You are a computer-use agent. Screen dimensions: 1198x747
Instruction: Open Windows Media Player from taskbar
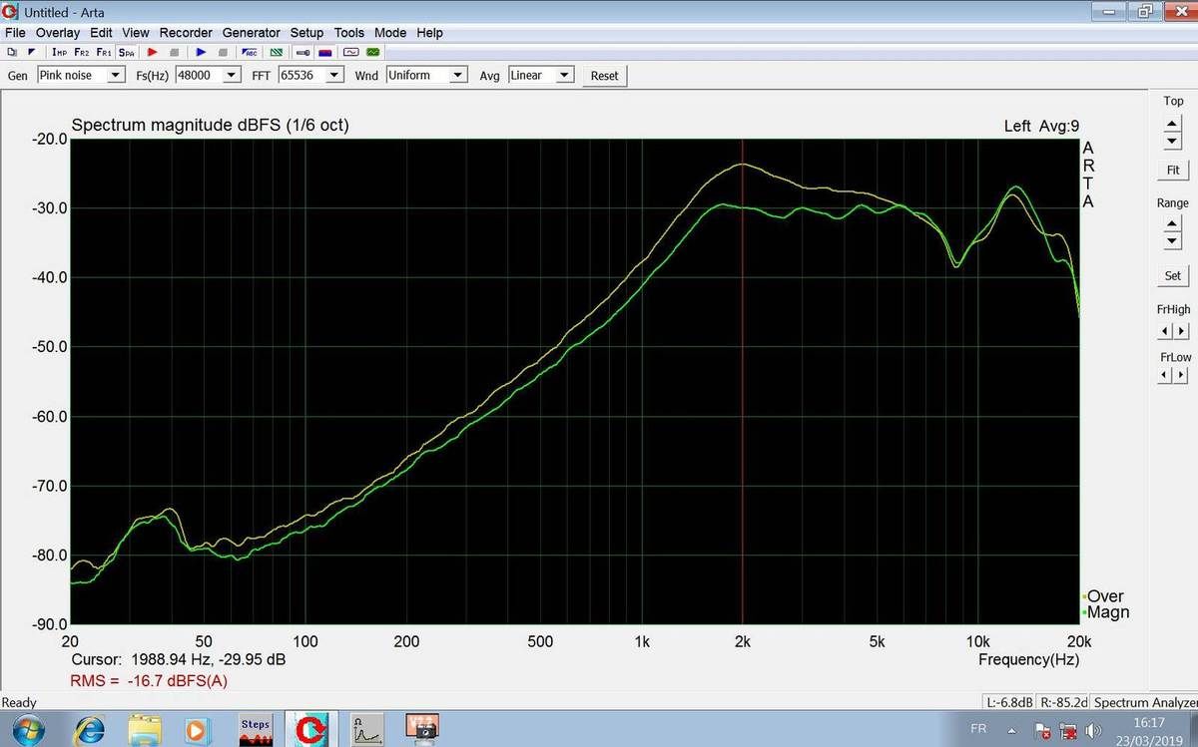pos(196,730)
